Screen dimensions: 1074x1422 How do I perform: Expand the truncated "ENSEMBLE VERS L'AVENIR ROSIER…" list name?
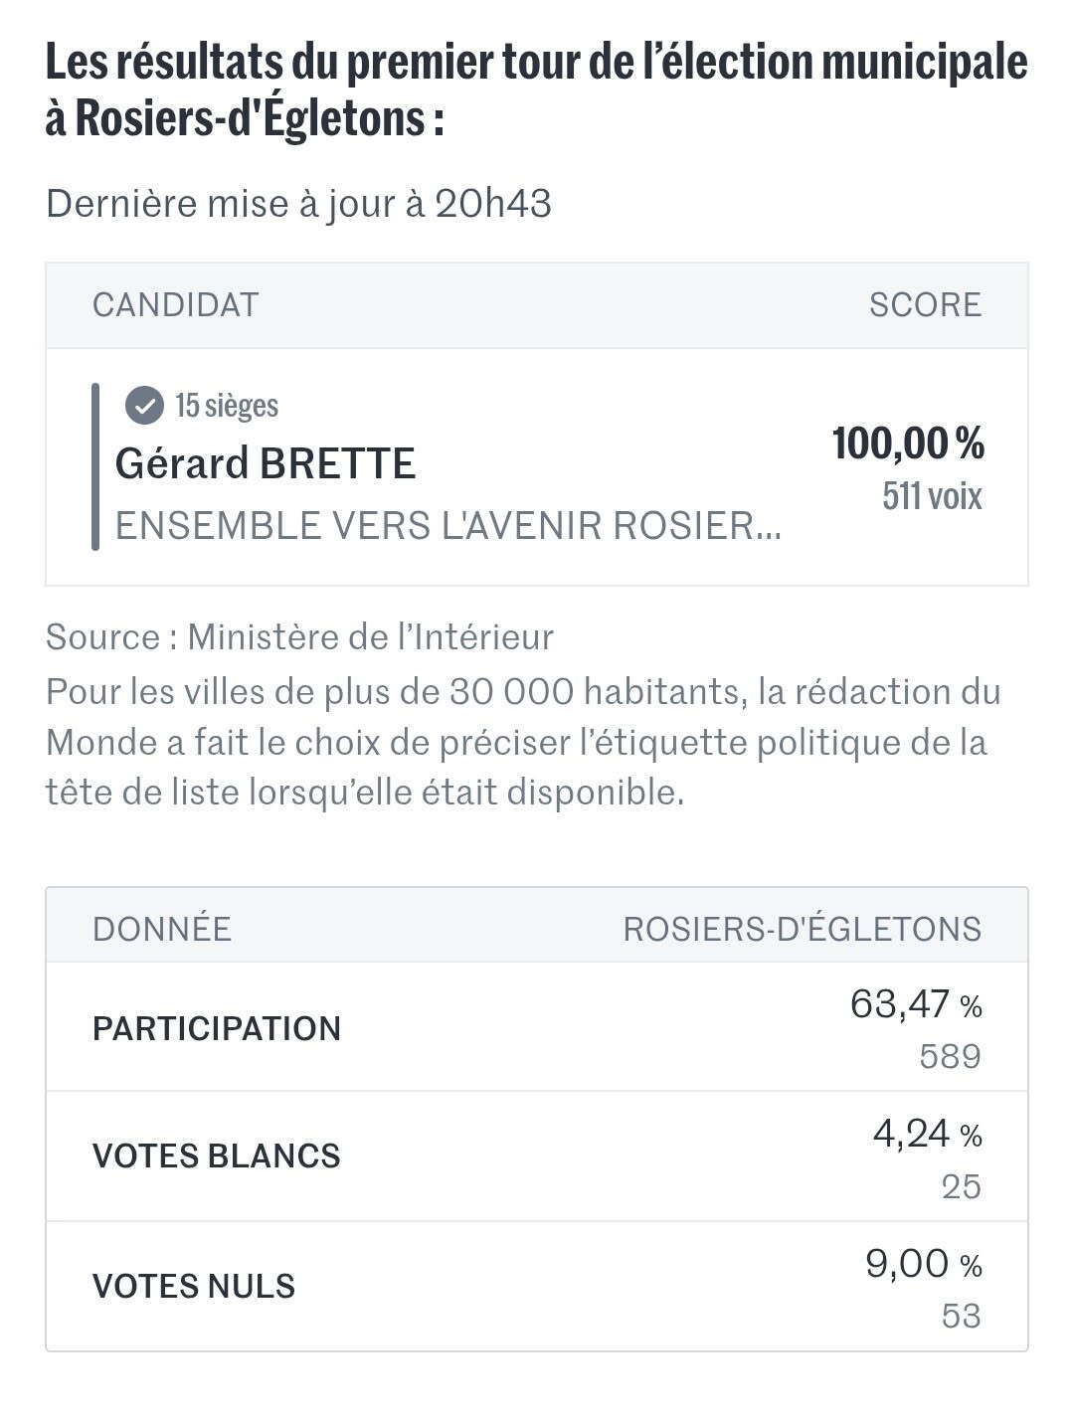[x=447, y=525]
